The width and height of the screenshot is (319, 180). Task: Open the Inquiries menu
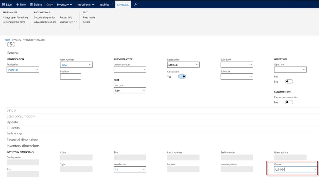pyautogui.click(x=106, y=4)
